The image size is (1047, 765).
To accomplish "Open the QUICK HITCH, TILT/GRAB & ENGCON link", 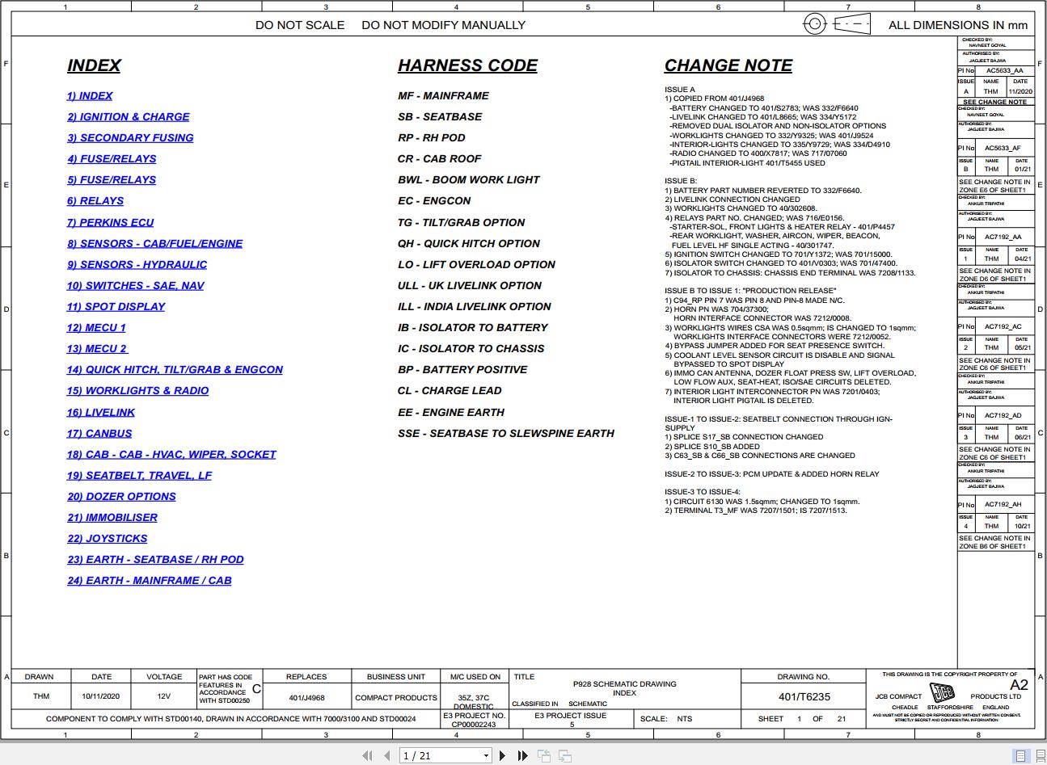I will tap(175, 369).
